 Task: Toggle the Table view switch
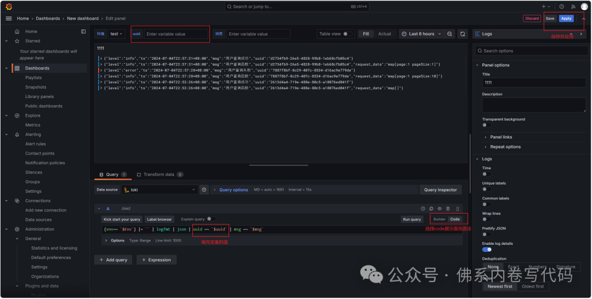(348, 34)
